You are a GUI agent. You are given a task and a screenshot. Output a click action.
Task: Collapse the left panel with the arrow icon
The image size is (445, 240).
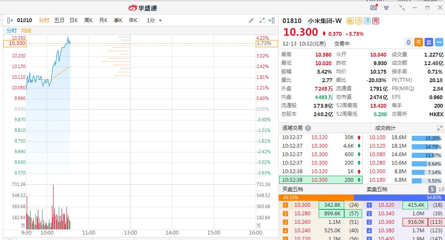tap(10, 20)
